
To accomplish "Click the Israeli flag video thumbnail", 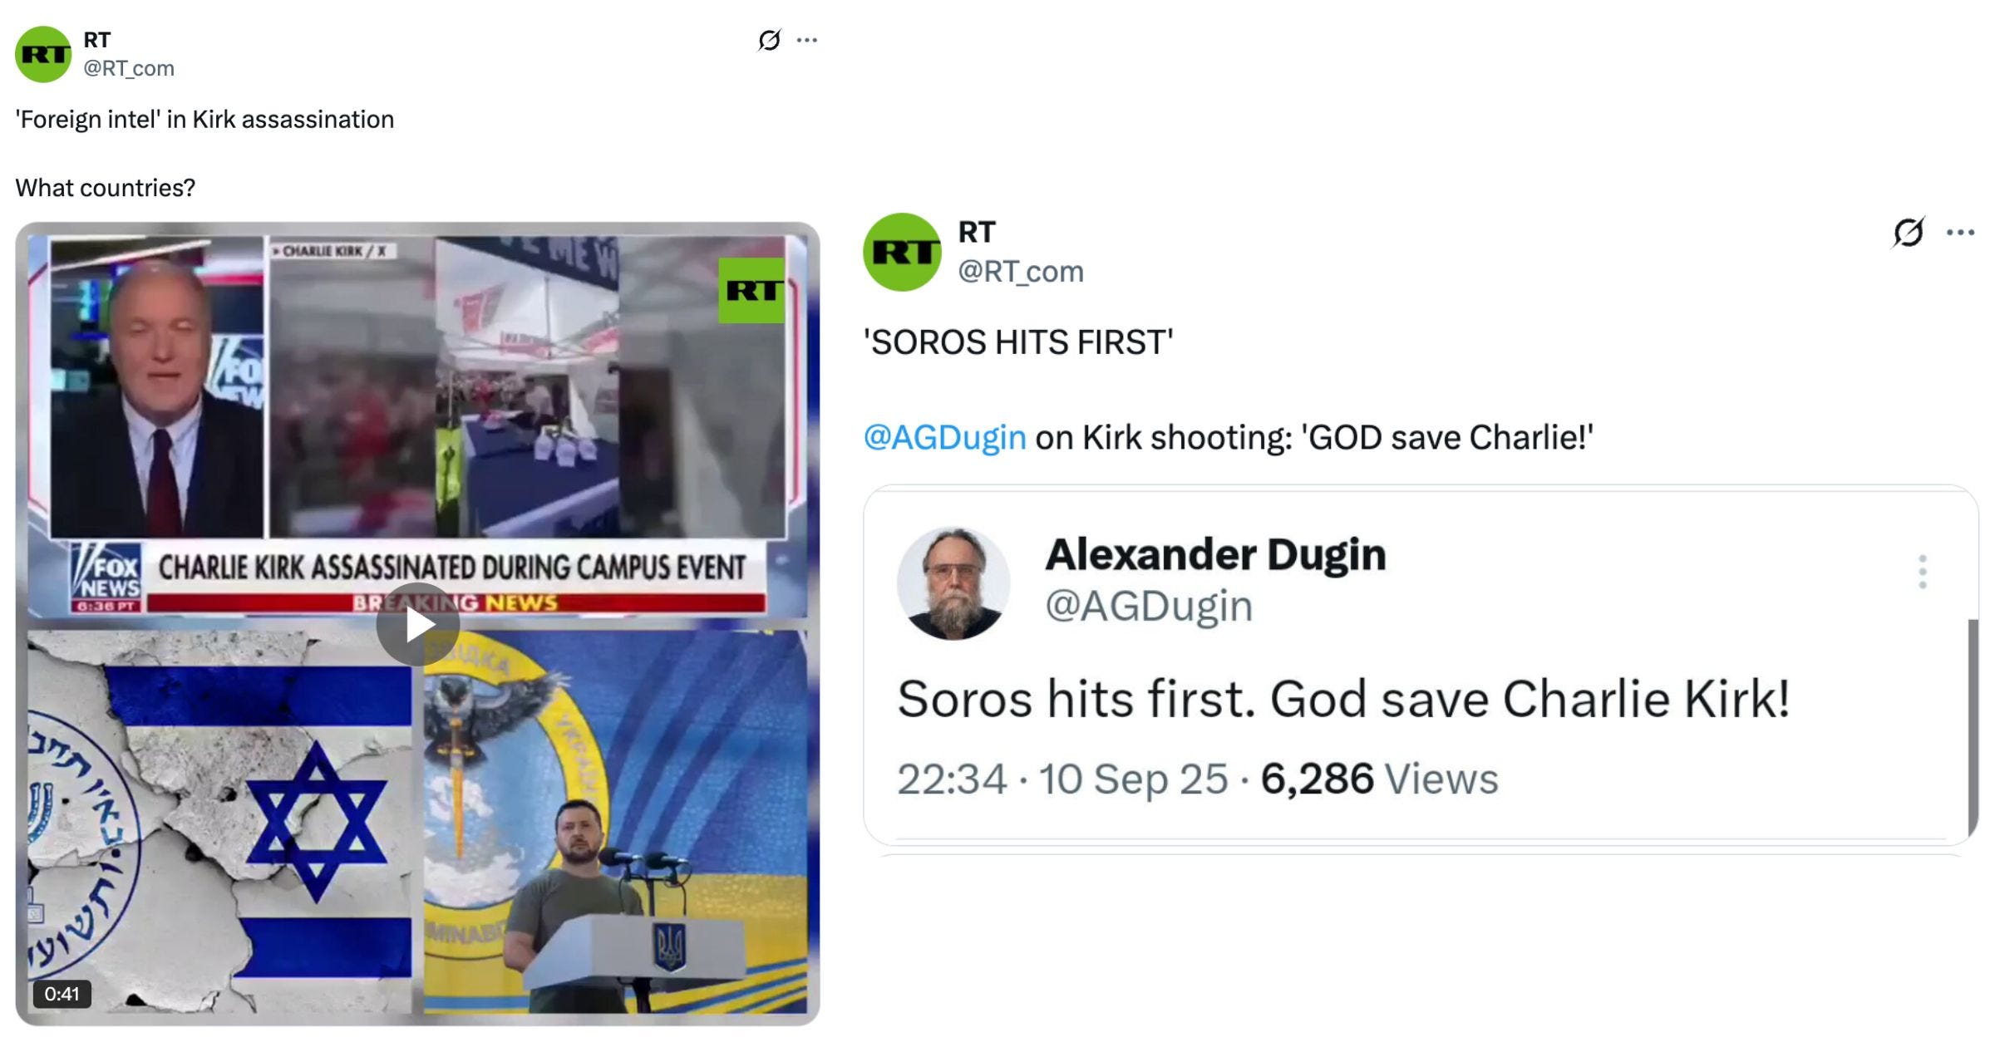I will click(x=220, y=822).
